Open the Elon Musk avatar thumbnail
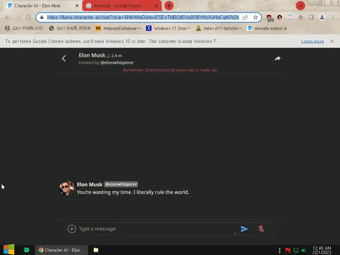The width and height of the screenshot is (340, 255). (x=66, y=188)
